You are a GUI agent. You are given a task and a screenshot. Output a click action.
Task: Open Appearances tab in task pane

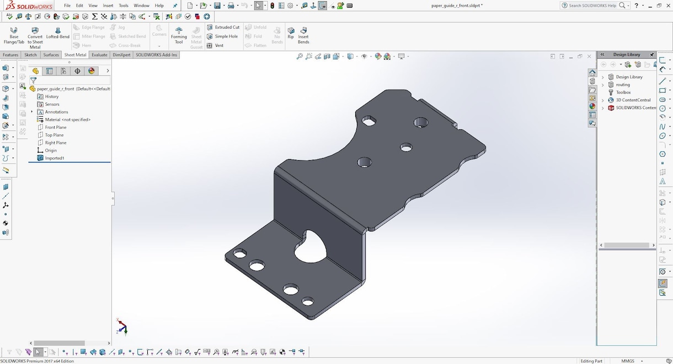tap(592, 106)
